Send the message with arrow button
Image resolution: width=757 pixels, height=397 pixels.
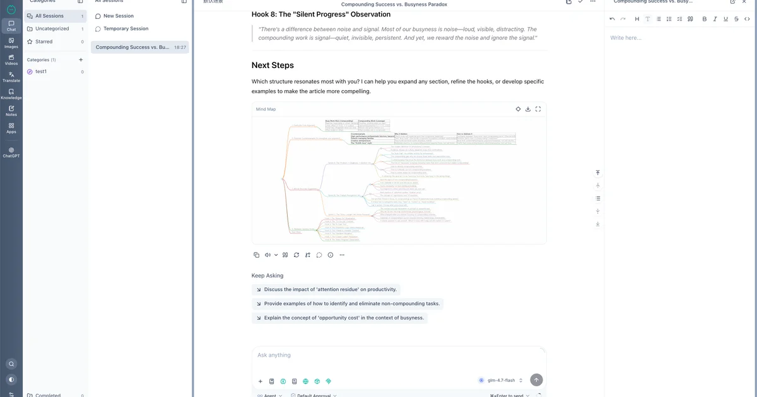536,380
